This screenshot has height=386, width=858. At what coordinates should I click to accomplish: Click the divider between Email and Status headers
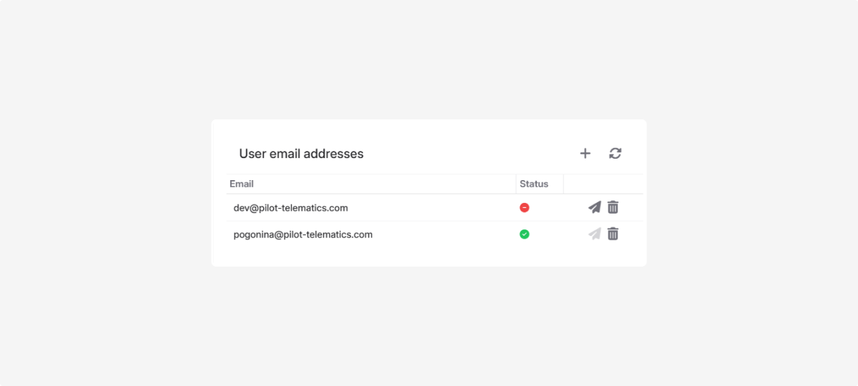pos(516,184)
